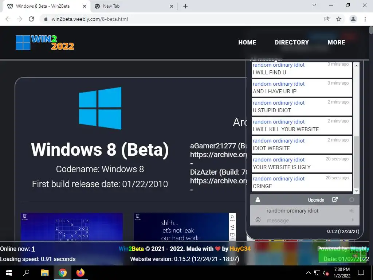Click the Online now count '1' link
This screenshot has width=373, height=280.
point(33,249)
